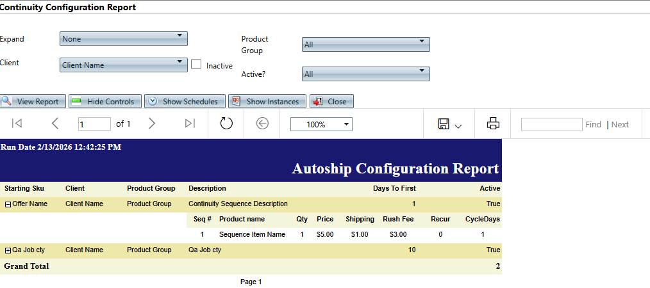Click the Find text input field
The height and width of the screenshot is (288, 650).
tap(551, 124)
